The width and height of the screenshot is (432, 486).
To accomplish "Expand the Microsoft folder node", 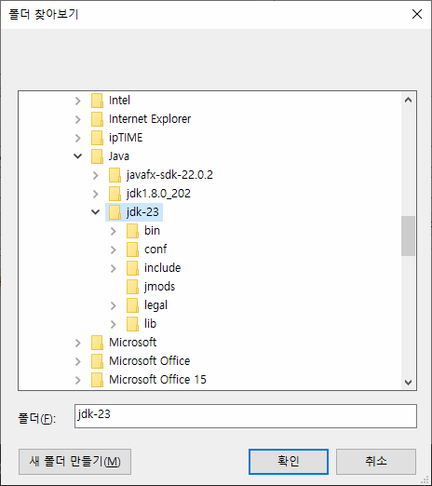I will (x=78, y=343).
